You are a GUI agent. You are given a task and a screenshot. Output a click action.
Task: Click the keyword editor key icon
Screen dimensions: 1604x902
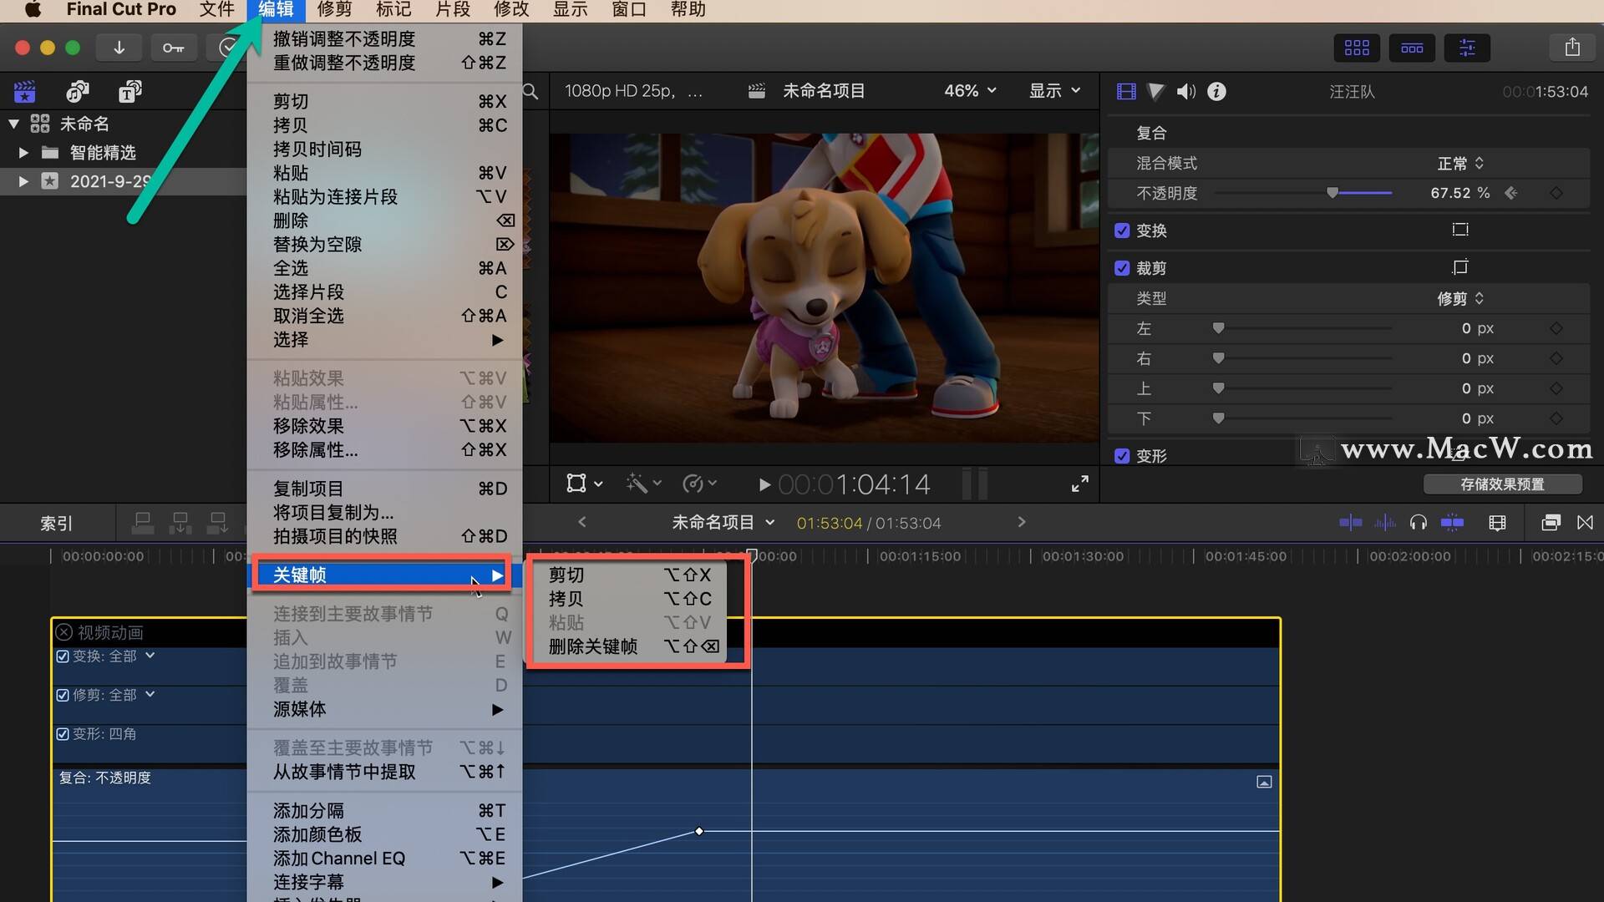click(174, 48)
